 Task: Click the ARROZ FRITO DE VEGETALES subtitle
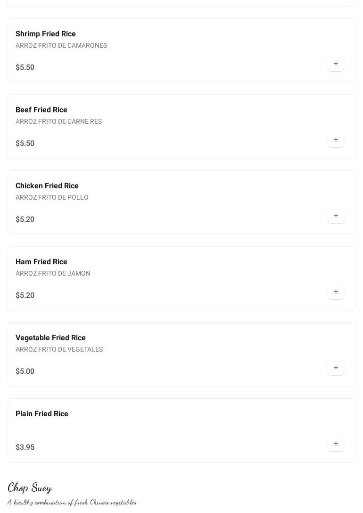click(x=59, y=349)
